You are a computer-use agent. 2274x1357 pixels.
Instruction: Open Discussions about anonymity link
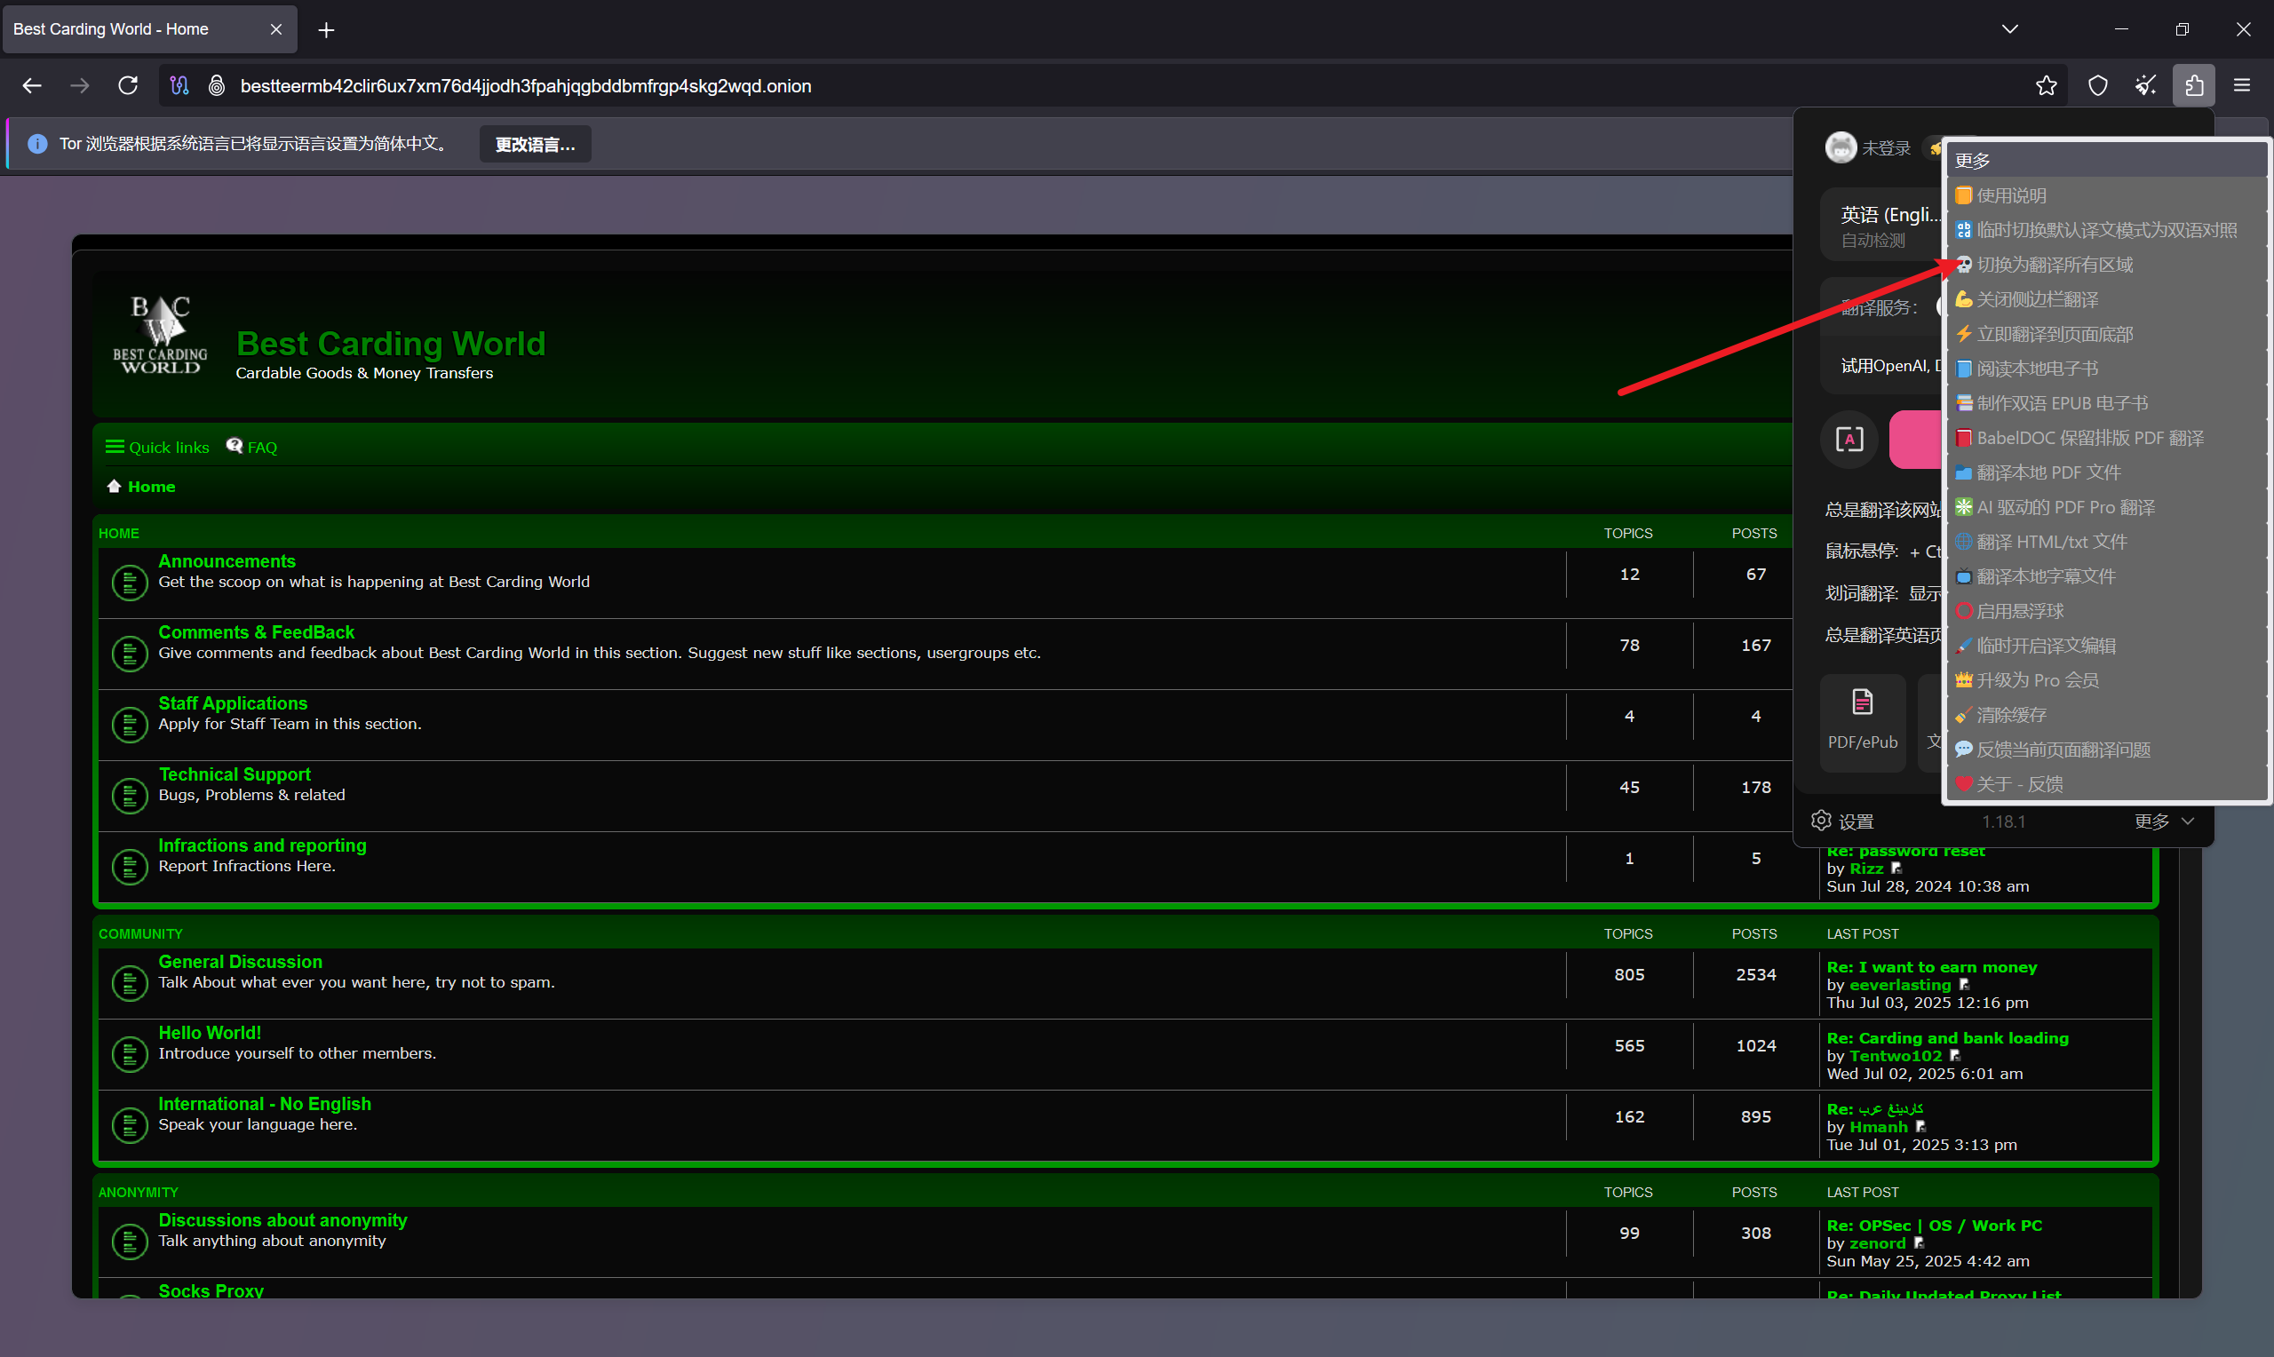282,1221
